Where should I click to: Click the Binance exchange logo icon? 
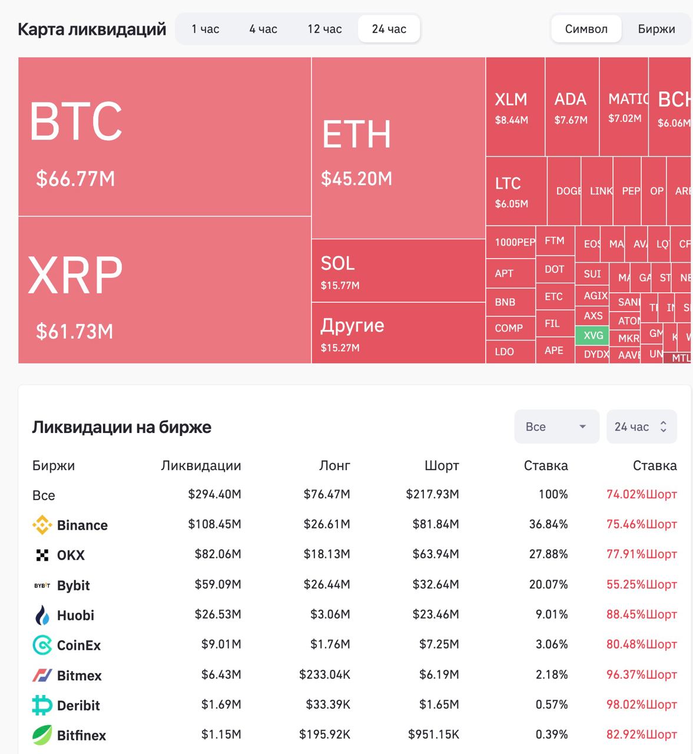coord(42,525)
